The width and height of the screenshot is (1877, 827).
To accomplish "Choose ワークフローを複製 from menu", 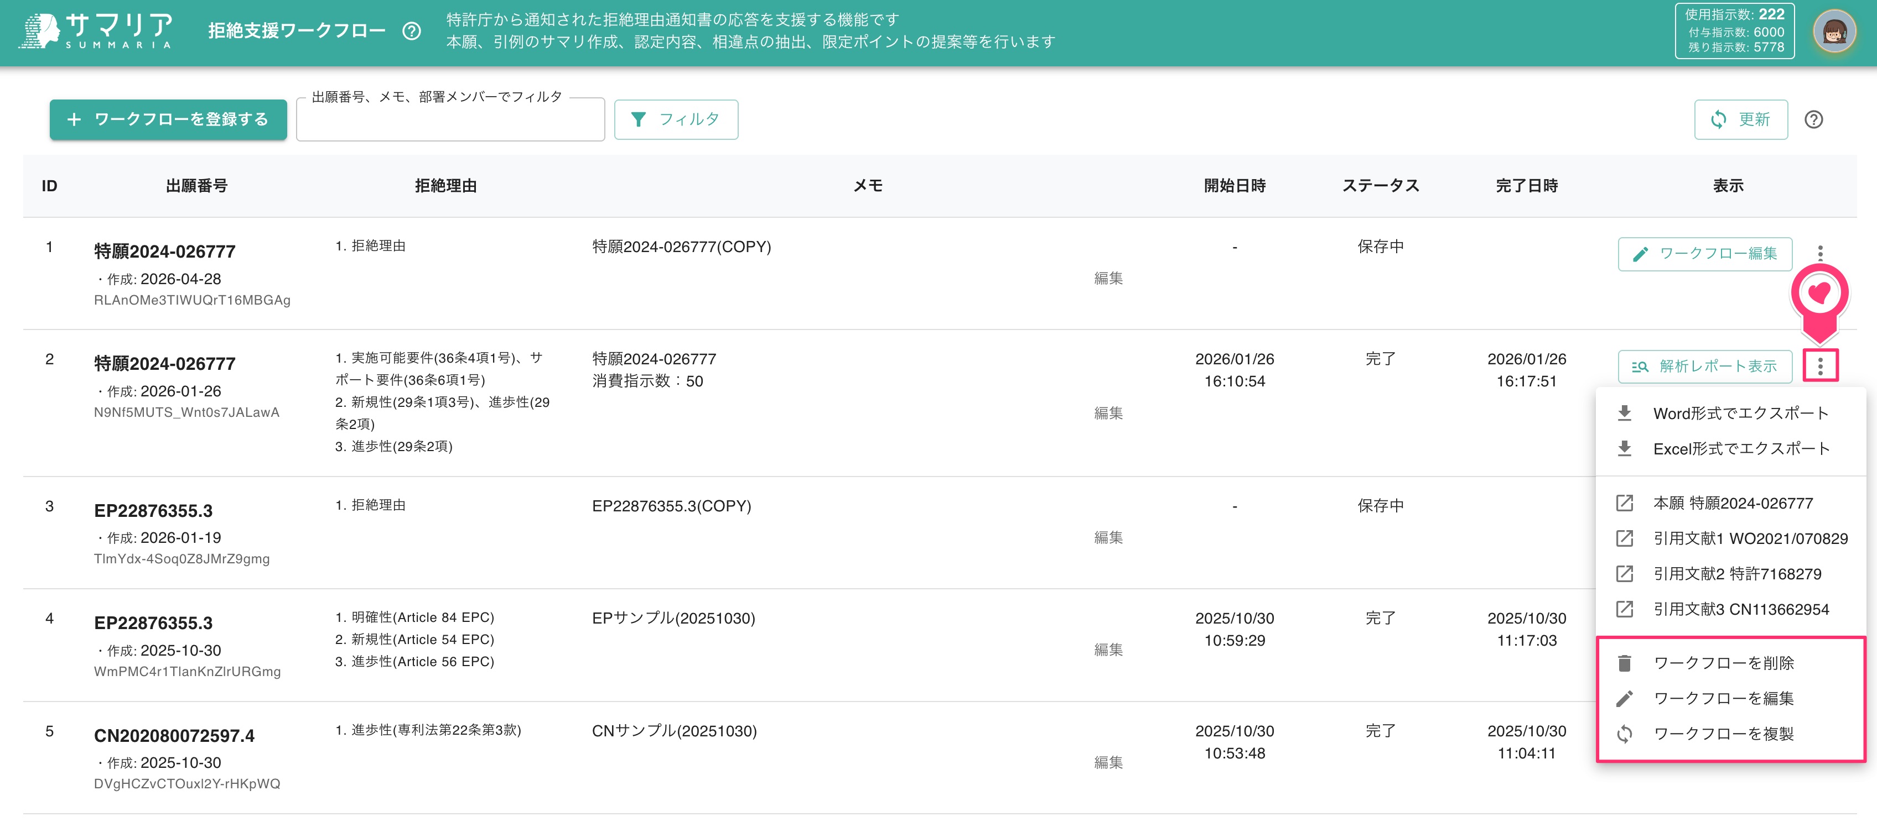I will (1730, 734).
